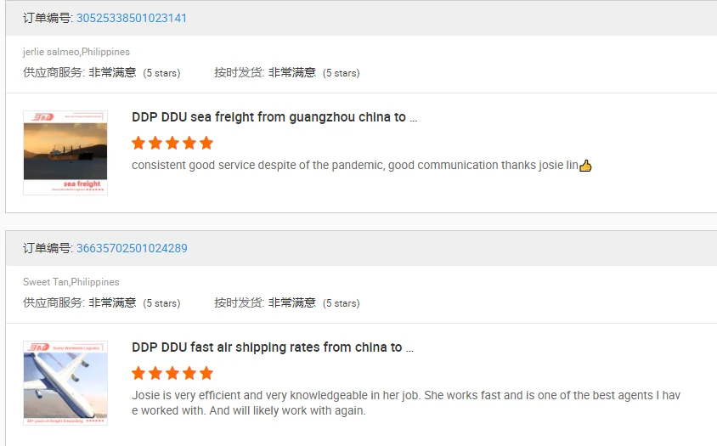
Task: Click the consistent good service review comment
Action: (355, 166)
